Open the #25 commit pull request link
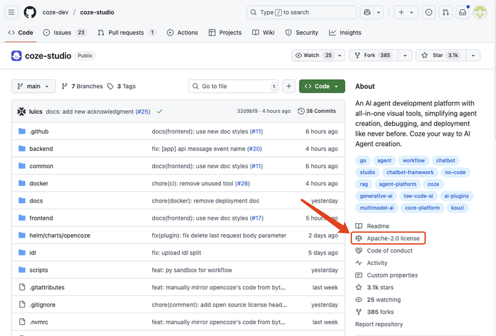 [x=143, y=112]
